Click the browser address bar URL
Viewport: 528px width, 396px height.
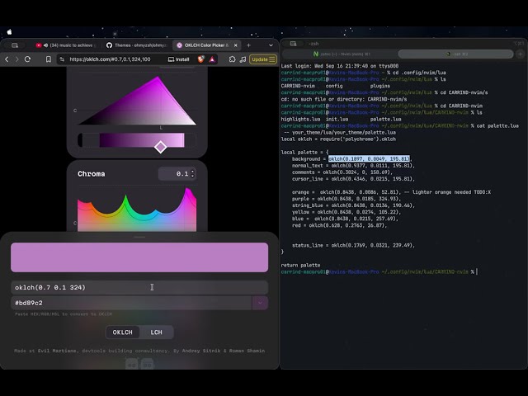(110, 59)
